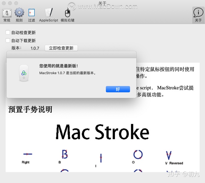Enable 自动检查更新 checkbox

(8, 32)
